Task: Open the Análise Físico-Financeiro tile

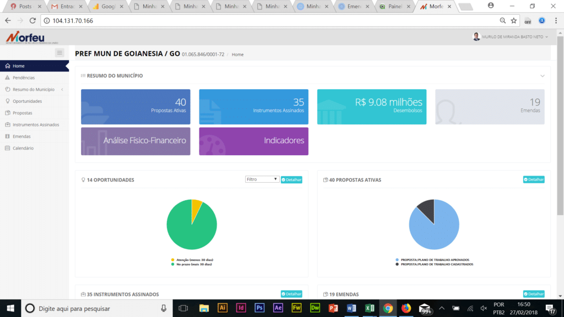Action: pyautogui.click(x=135, y=140)
